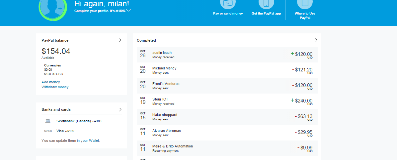Click the Oct 19 date label
This screenshot has width=397, height=160.
[x=143, y=101]
